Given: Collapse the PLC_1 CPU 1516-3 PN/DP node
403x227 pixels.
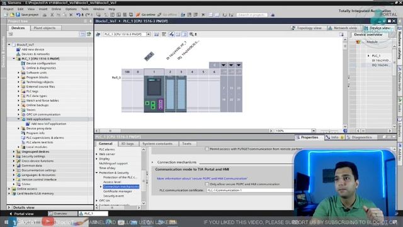Looking at the screenshot, I should click(x=14, y=59).
